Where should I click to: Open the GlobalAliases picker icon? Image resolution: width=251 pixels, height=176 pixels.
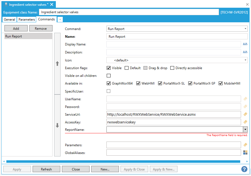pyautogui.click(x=245, y=152)
